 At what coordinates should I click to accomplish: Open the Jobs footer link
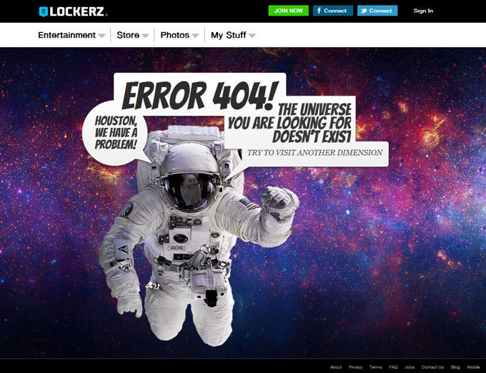(x=410, y=367)
